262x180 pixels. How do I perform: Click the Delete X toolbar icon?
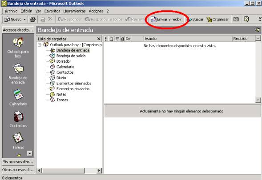point(50,19)
